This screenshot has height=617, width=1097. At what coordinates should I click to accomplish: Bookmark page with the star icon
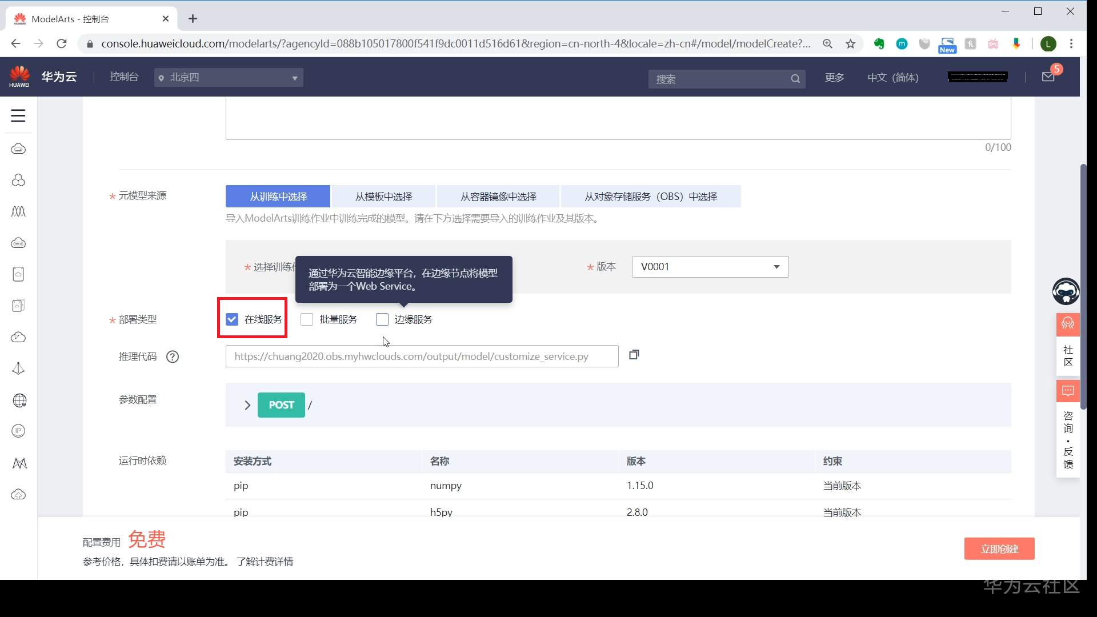850,44
